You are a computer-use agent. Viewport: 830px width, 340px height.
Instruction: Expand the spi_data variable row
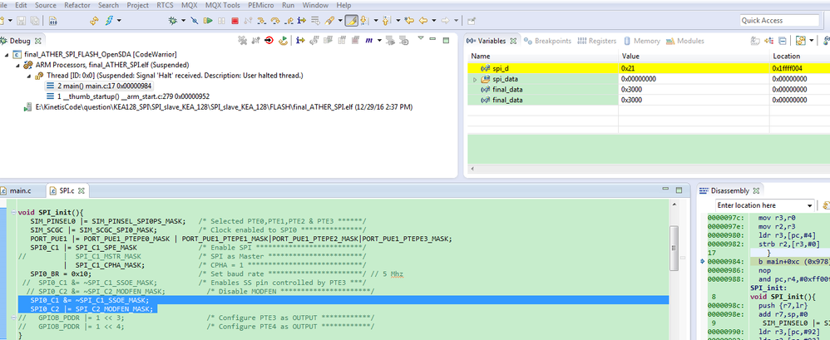coord(475,79)
